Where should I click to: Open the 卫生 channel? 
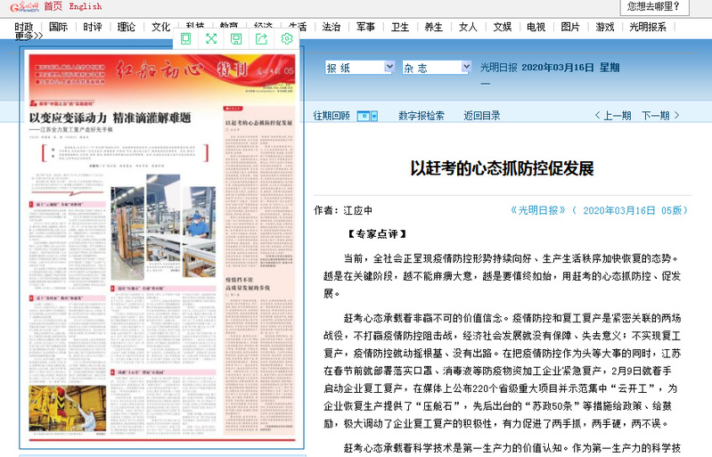click(x=400, y=27)
